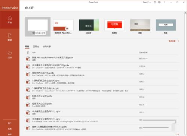Open the 打开 (Open) page from sidebar
187x136 pixels.
coord(10,55)
